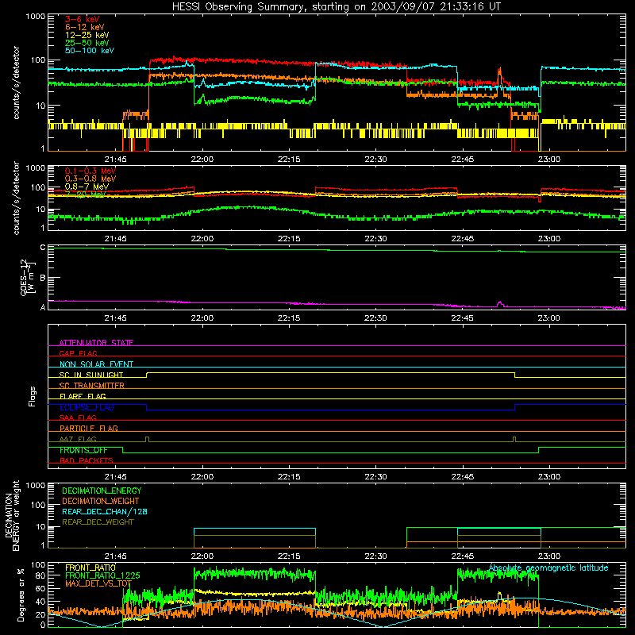Viewport: 635px width, 635px height.
Task: Click the C level label on GOES axis
Action: click(43, 248)
